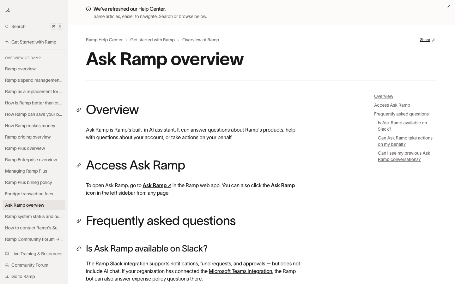
Task: Click Ramp Help Center breadcrumb
Action: (104, 40)
